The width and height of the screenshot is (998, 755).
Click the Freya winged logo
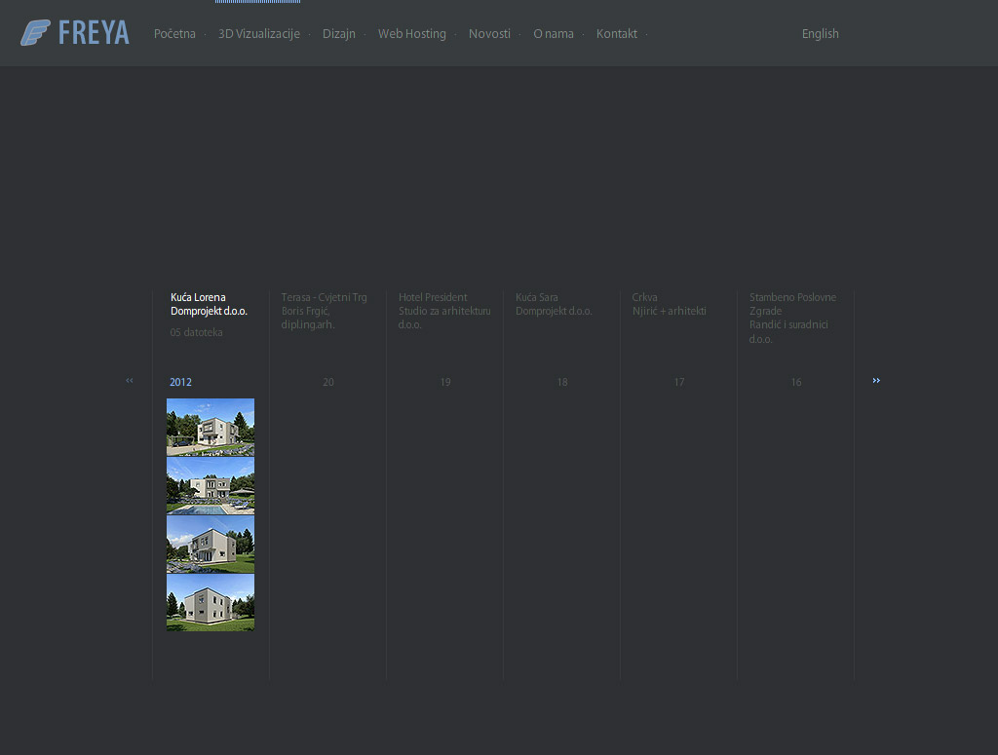(74, 33)
